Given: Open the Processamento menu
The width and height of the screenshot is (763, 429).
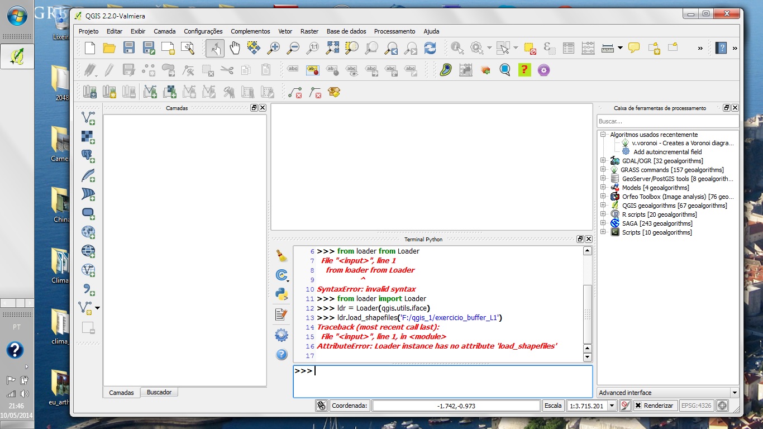Looking at the screenshot, I should coord(395,31).
